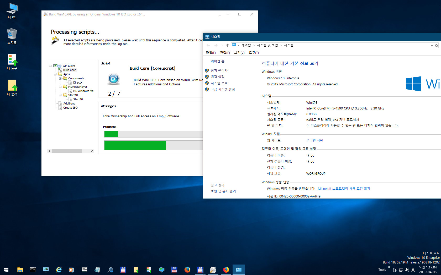Expand chevron after 제어판 breadcrumb
This screenshot has width=441, height=275.
point(254,45)
